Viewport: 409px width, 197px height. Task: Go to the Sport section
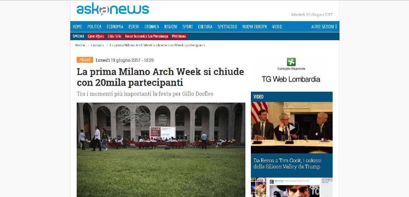coord(187,27)
